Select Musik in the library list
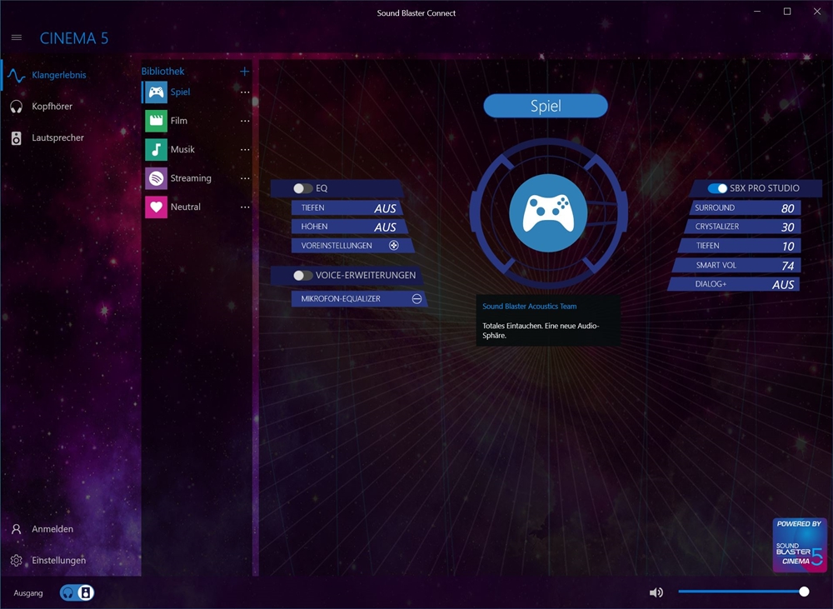This screenshot has height=609, width=833. (x=182, y=149)
